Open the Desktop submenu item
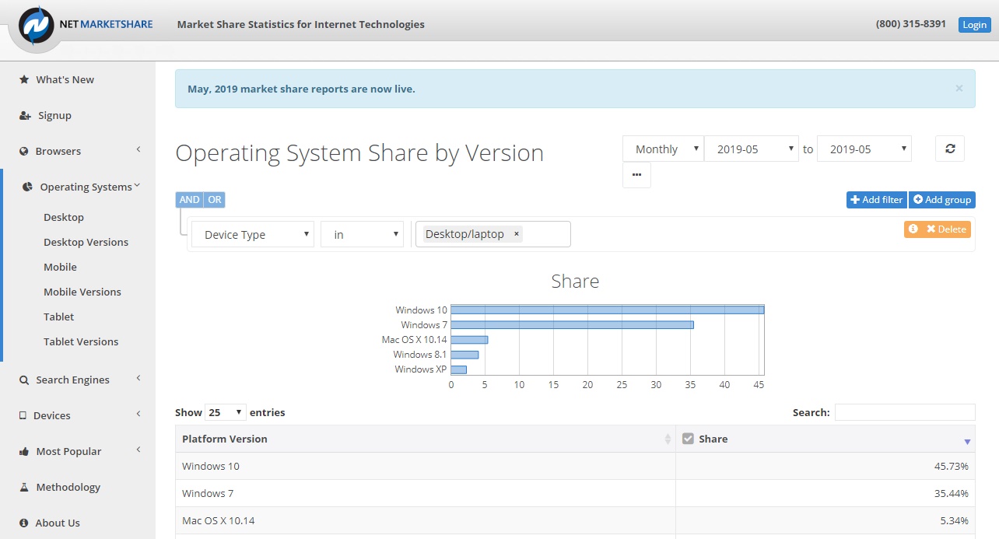 [64, 217]
